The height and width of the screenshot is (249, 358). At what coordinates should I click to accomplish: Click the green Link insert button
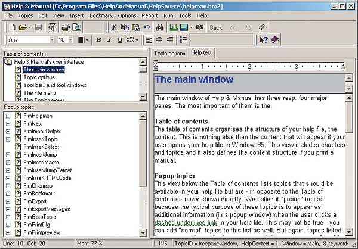click(x=174, y=27)
